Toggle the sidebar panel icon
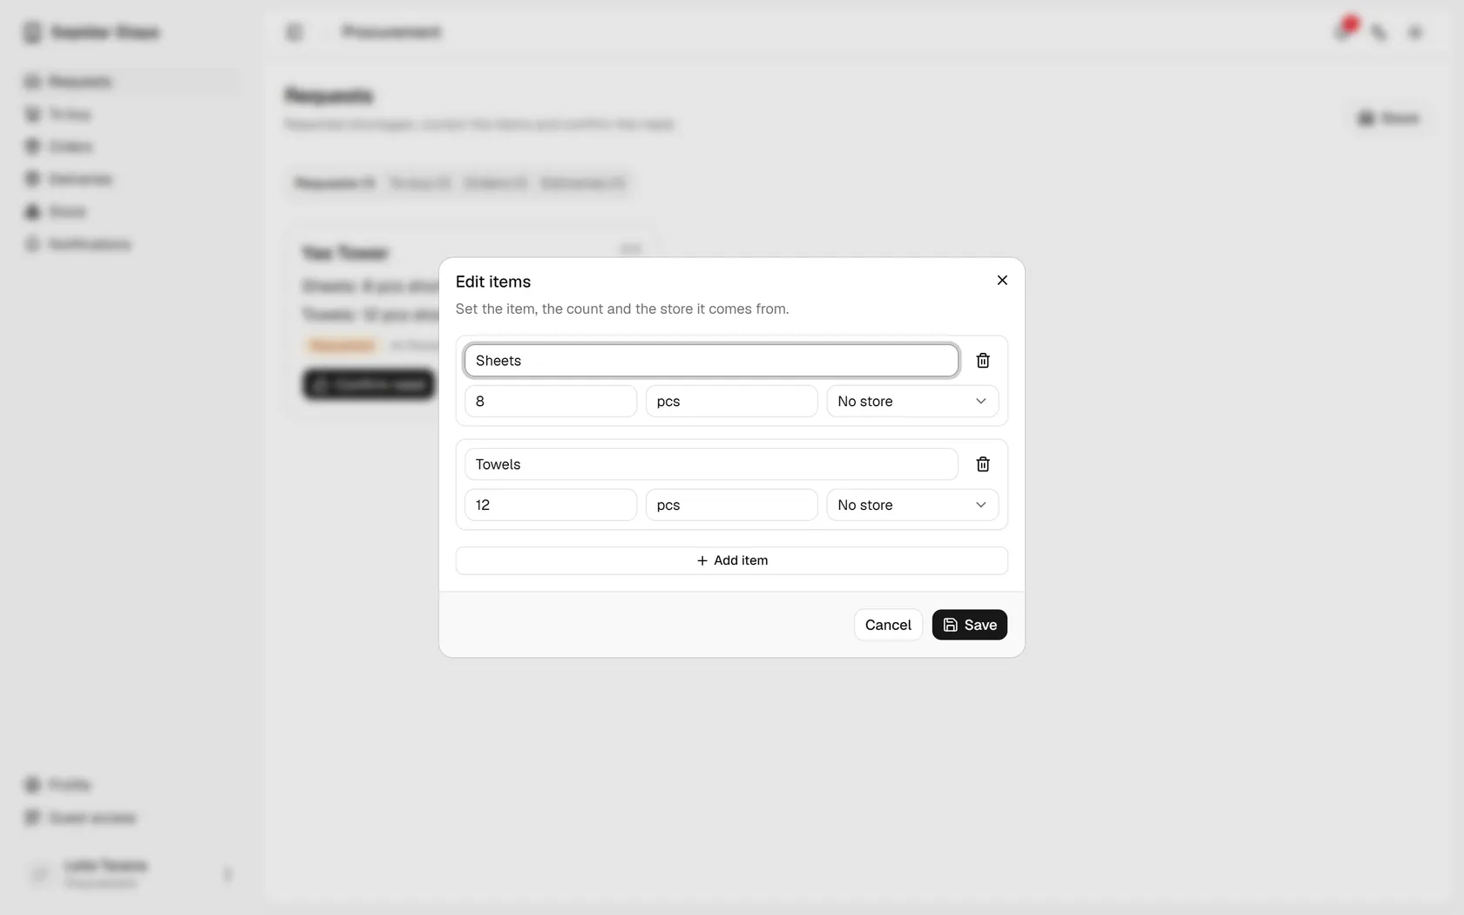 click(295, 32)
